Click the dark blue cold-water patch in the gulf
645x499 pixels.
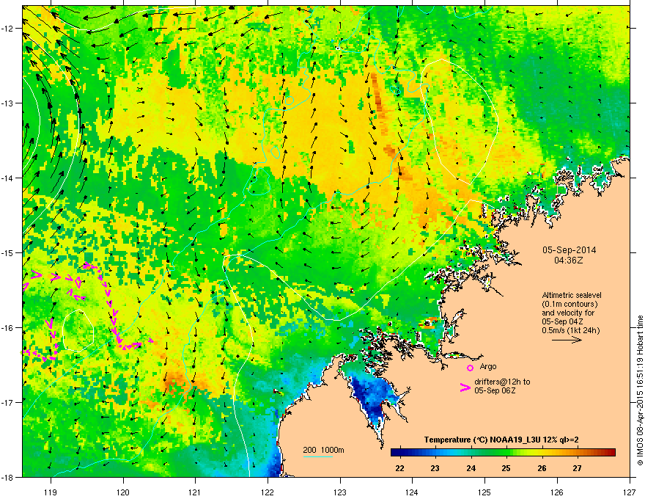tap(372, 396)
